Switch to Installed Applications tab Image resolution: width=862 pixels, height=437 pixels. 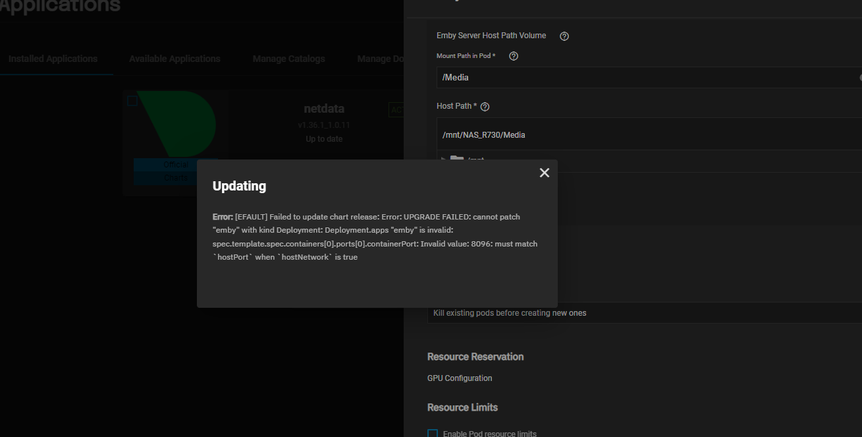pos(53,59)
